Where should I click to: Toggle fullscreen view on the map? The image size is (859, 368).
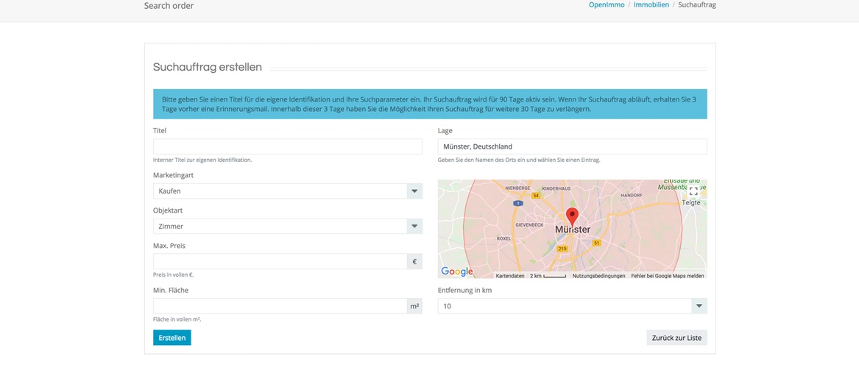693,191
